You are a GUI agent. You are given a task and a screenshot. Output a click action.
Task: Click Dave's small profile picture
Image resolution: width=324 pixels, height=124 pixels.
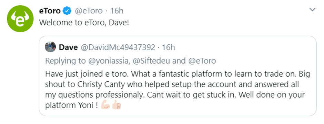pyautogui.click(x=50, y=47)
